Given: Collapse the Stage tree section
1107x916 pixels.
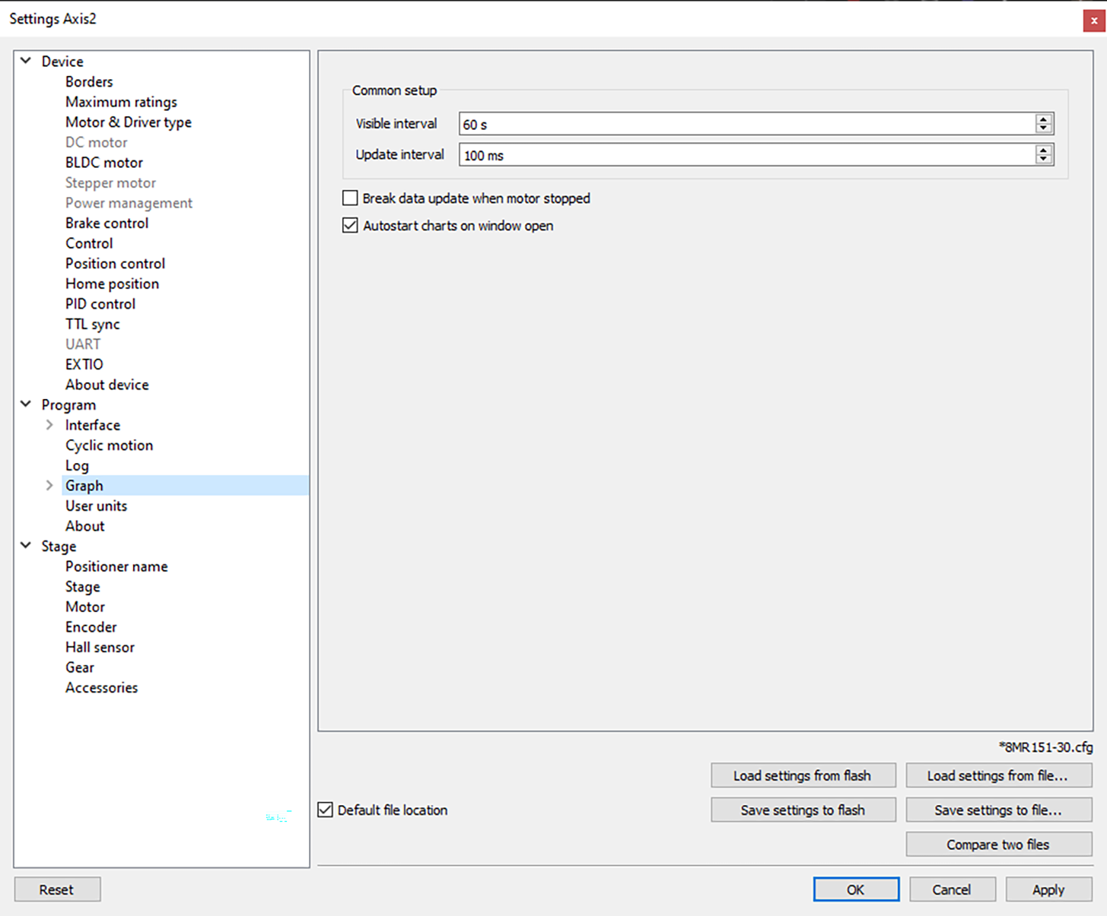Looking at the screenshot, I should (26, 546).
